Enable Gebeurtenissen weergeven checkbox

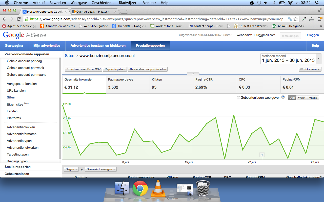tap(238, 98)
